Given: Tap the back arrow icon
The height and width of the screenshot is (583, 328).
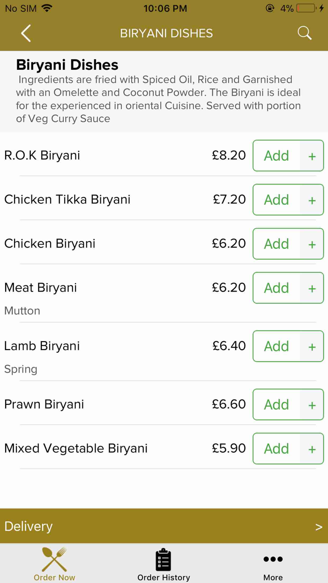Looking at the screenshot, I should pos(26,33).
